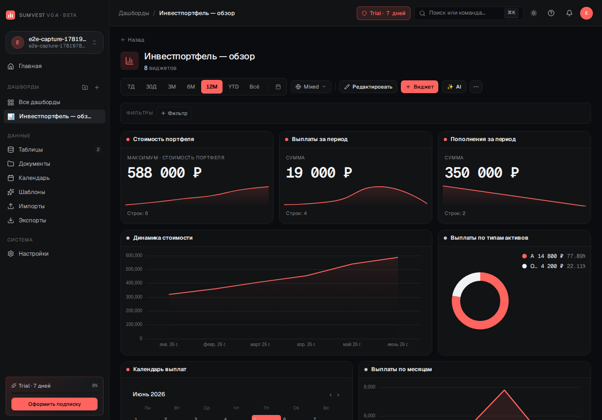Select the 12М period tab
The height and width of the screenshot is (420, 602).
click(212, 87)
